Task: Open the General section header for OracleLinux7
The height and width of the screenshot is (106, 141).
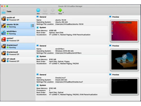Action: tap(43, 75)
